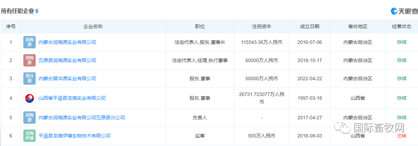Click the green 龙海伊博 logo icon
Viewport: 418px width, 146px height.
pos(29,136)
